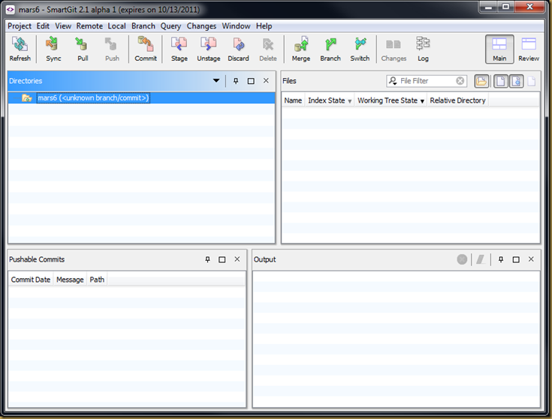This screenshot has width=552, height=419.
Task: Open the Log viewer icon
Action: [423, 49]
